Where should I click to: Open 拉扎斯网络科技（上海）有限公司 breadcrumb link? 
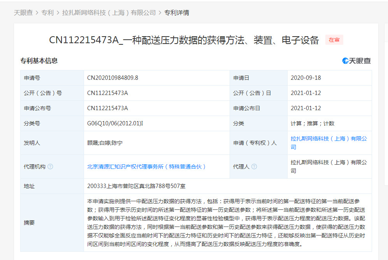[109, 12]
